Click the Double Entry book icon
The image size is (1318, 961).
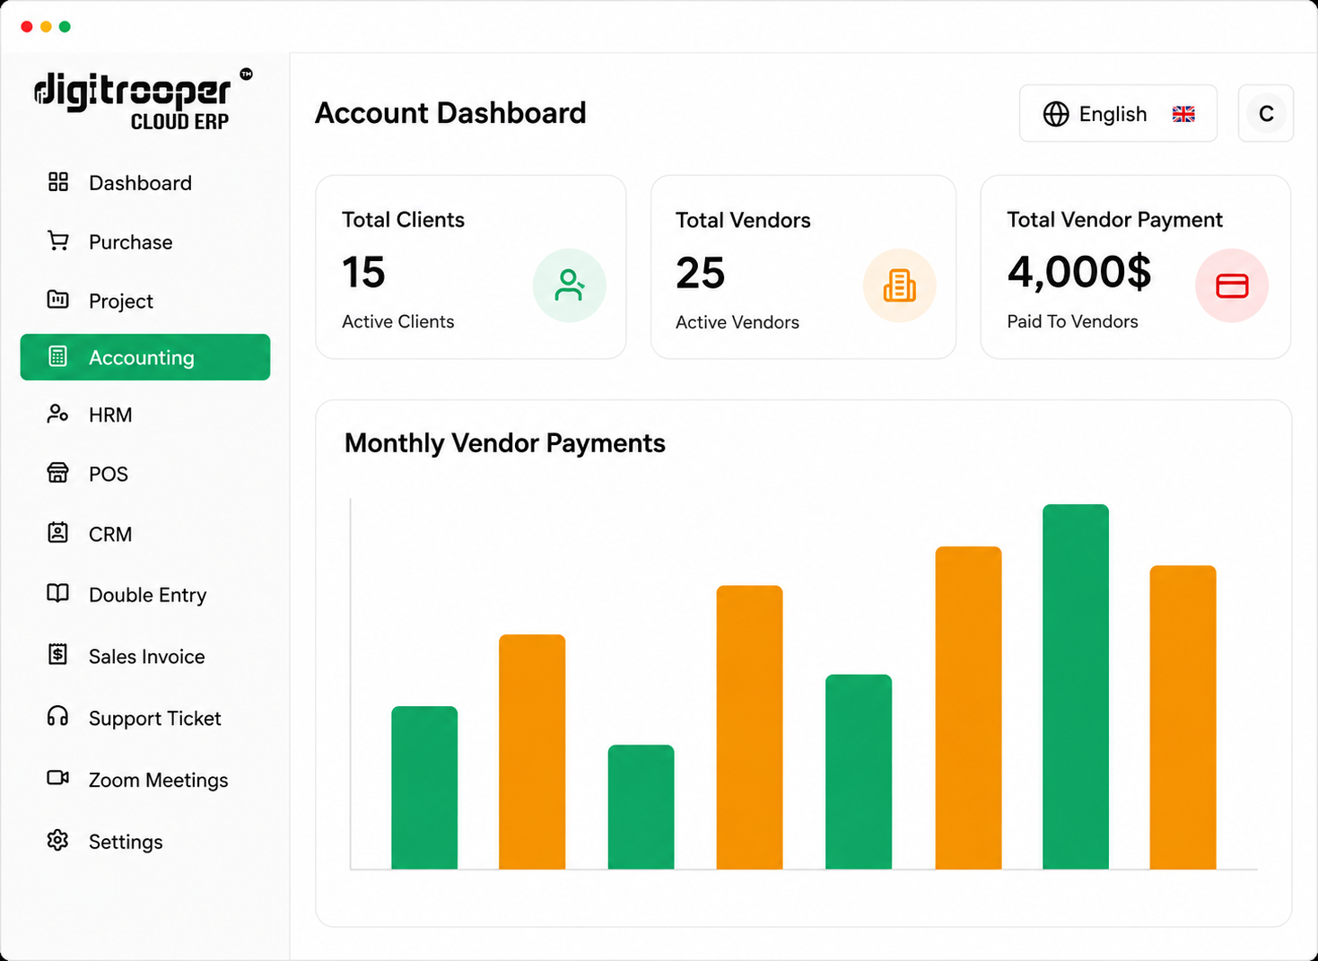tap(58, 593)
